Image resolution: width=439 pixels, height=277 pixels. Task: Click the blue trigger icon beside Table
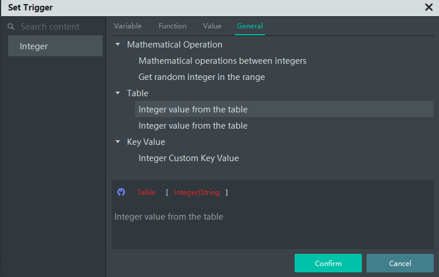pyautogui.click(x=121, y=192)
